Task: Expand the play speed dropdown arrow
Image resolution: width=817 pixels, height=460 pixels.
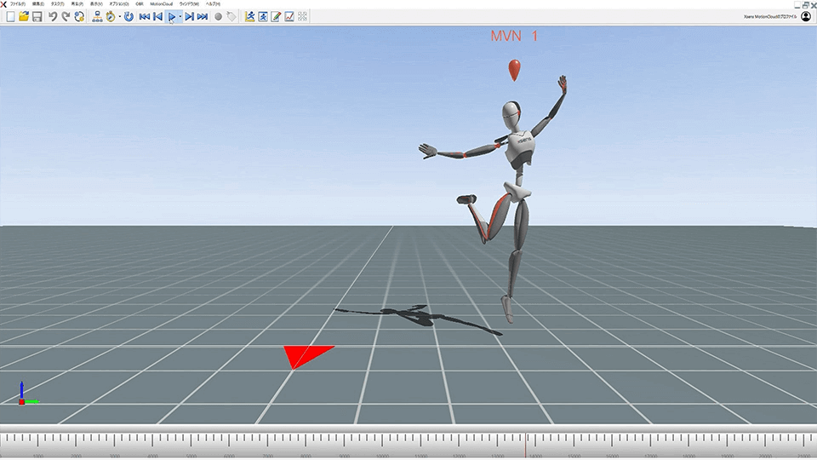Action: 180,16
